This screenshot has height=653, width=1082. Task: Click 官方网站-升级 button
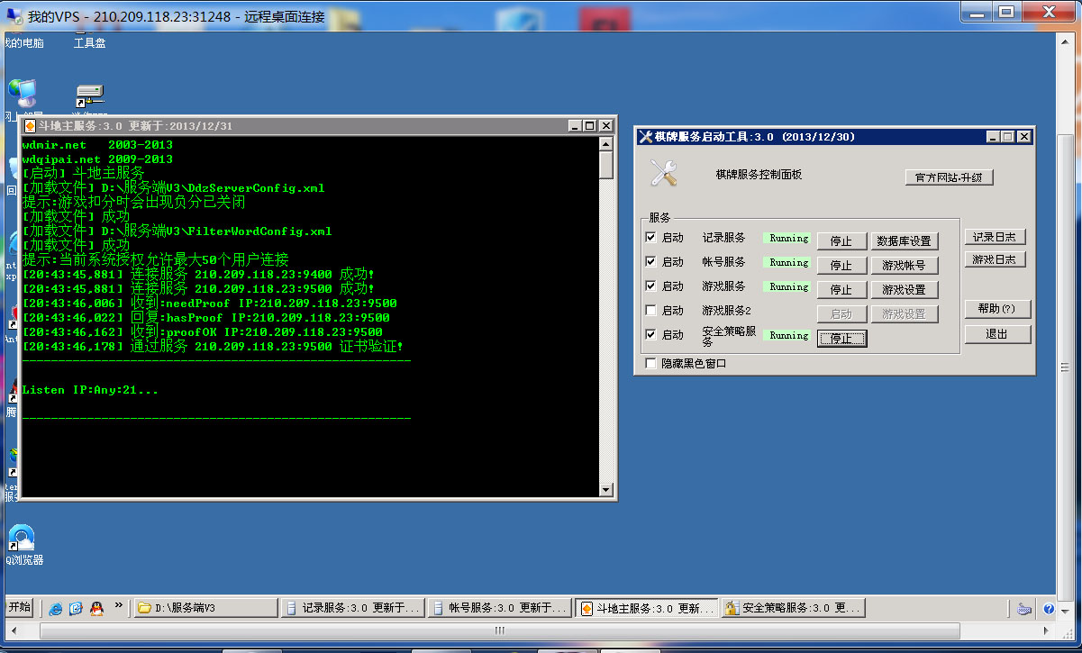tap(949, 177)
